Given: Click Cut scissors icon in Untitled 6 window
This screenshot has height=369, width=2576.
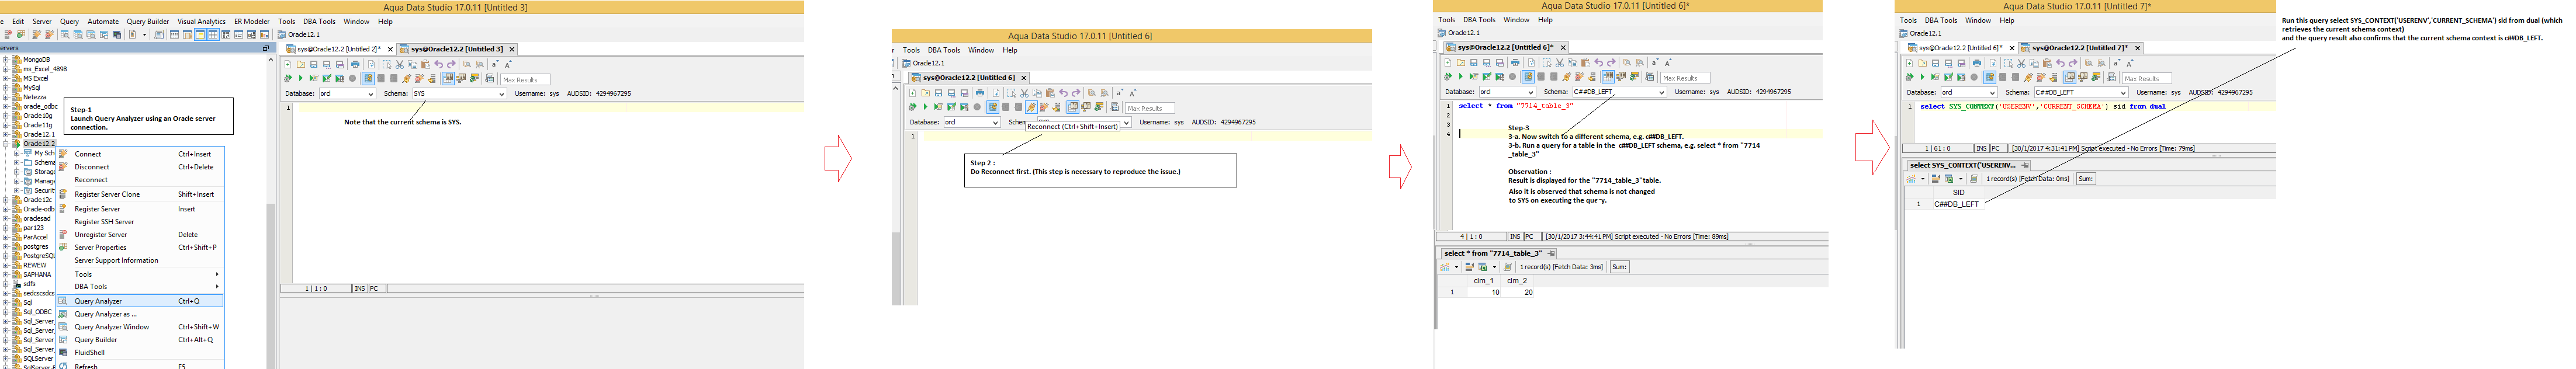Looking at the screenshot, I should [x=1024, y=93].
